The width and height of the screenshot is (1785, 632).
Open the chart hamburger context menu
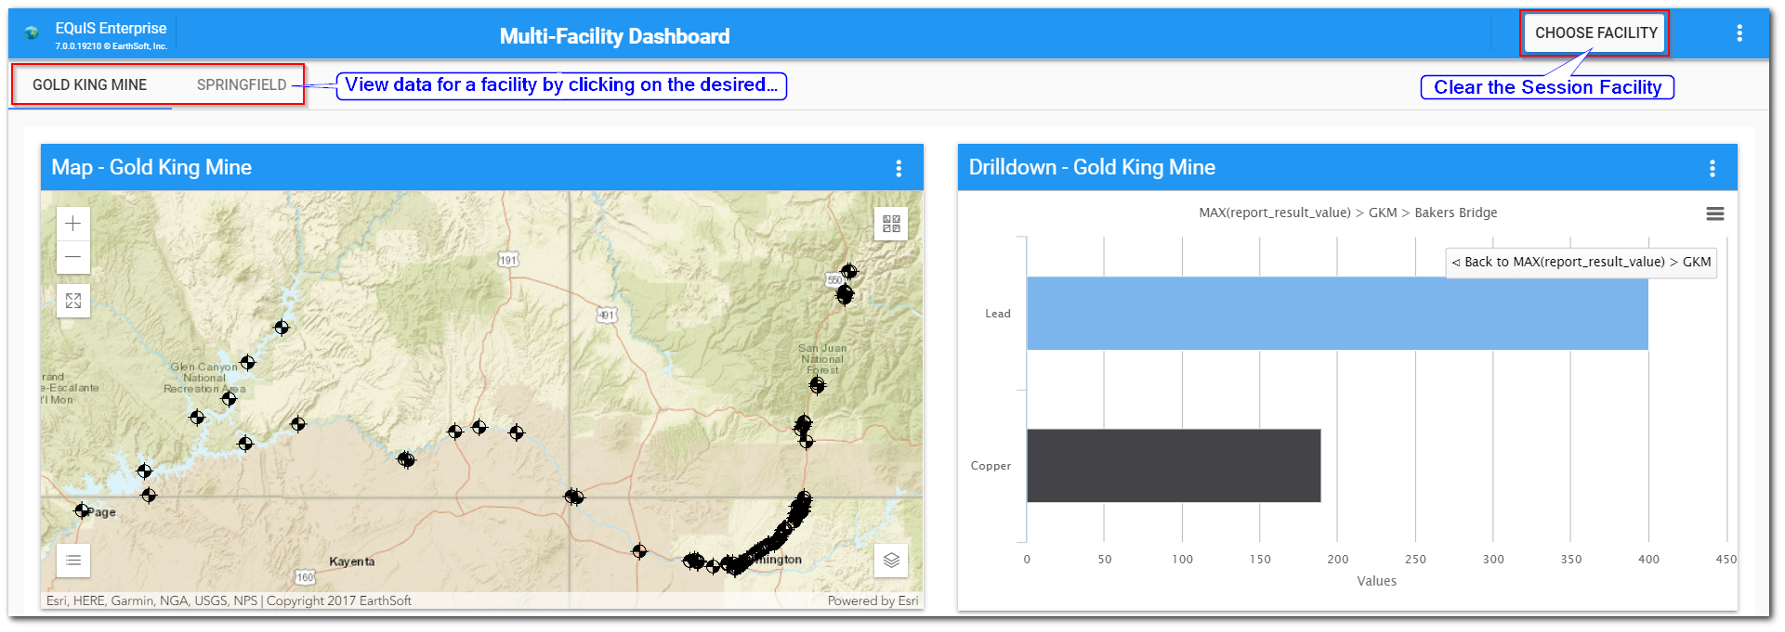click(x=1715, y=214)
